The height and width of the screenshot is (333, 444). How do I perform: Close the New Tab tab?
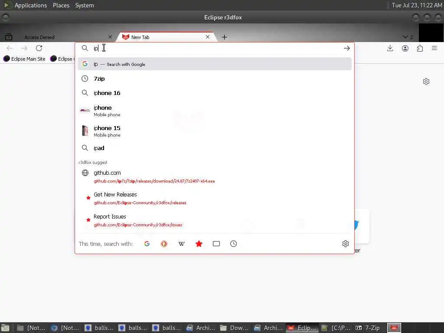(x=208, y=37)
